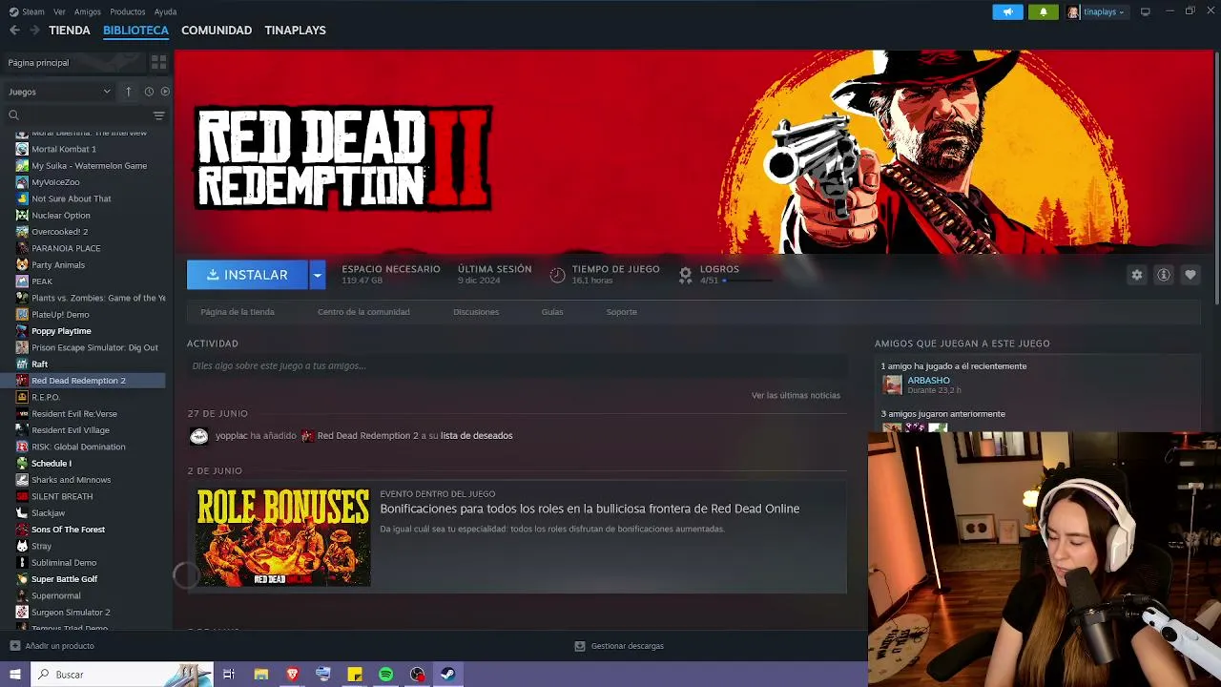Select Resident Evil Village in the library

[71, 430]
